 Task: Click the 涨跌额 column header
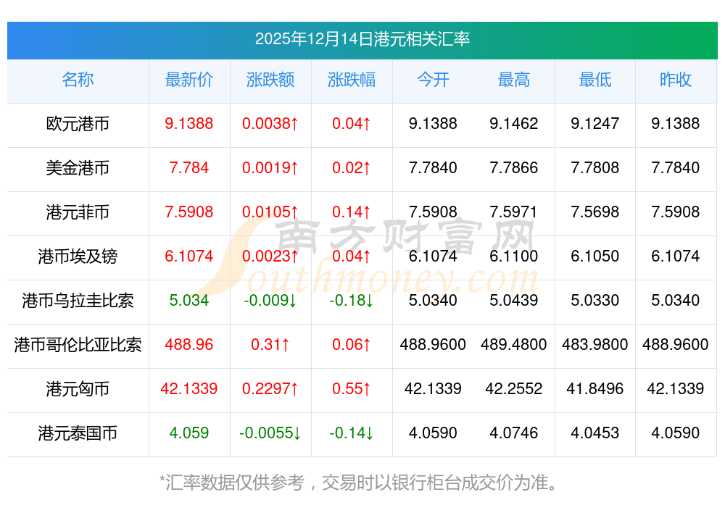pos(270,80)
